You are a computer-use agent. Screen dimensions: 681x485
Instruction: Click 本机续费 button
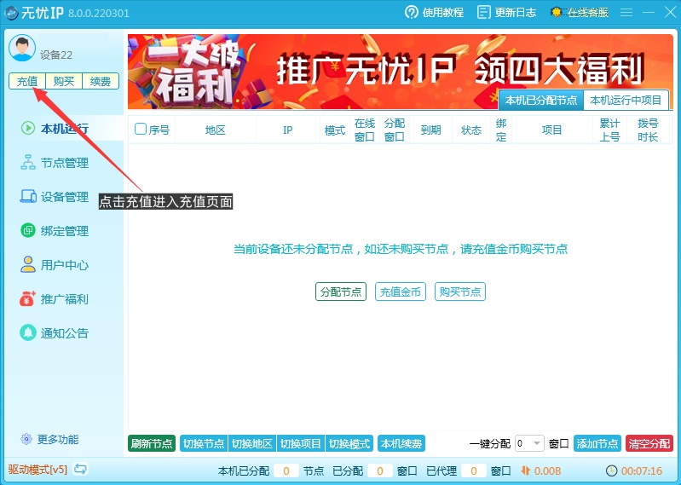point(401,444)
